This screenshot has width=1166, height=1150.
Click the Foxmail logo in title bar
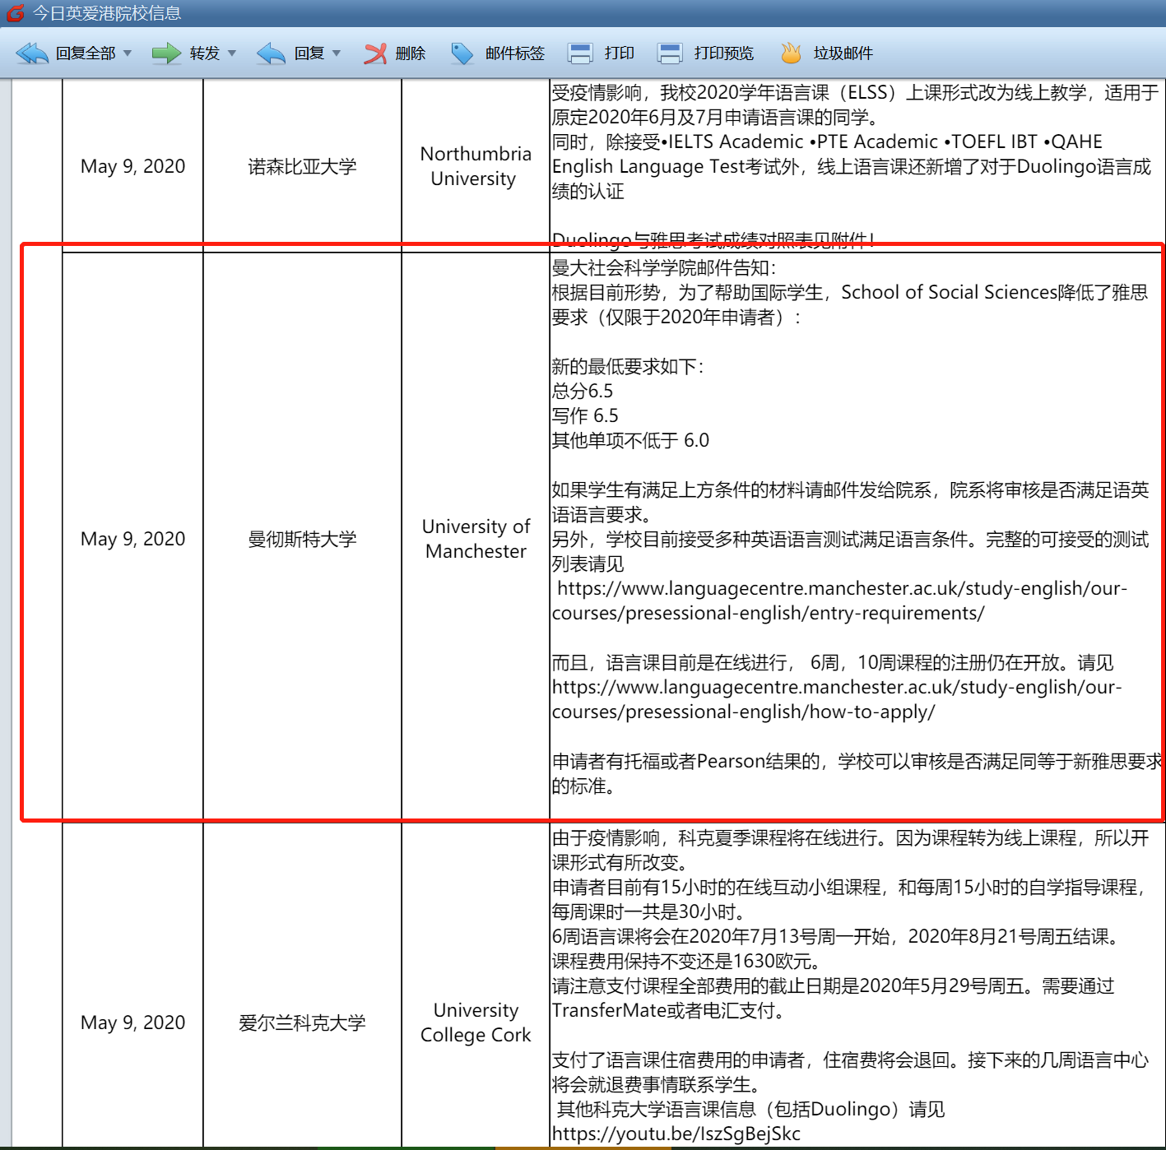click(x=15, y=13)
